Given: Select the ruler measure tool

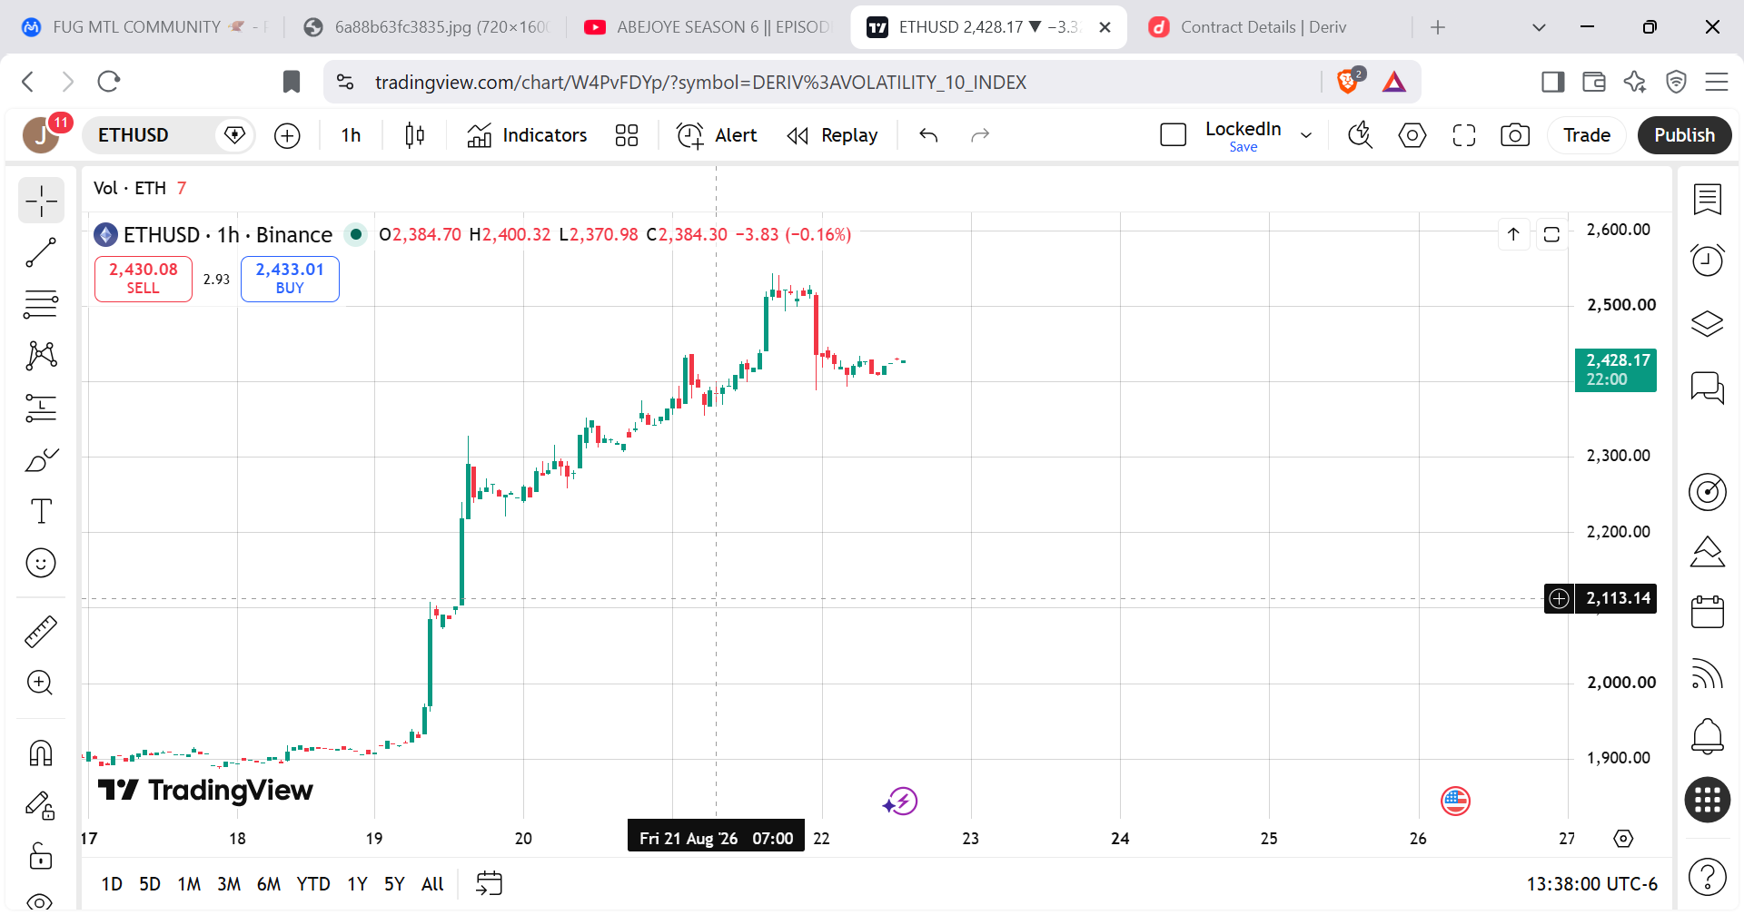Looking at the screenshot, I should click(x=41, y=631).
